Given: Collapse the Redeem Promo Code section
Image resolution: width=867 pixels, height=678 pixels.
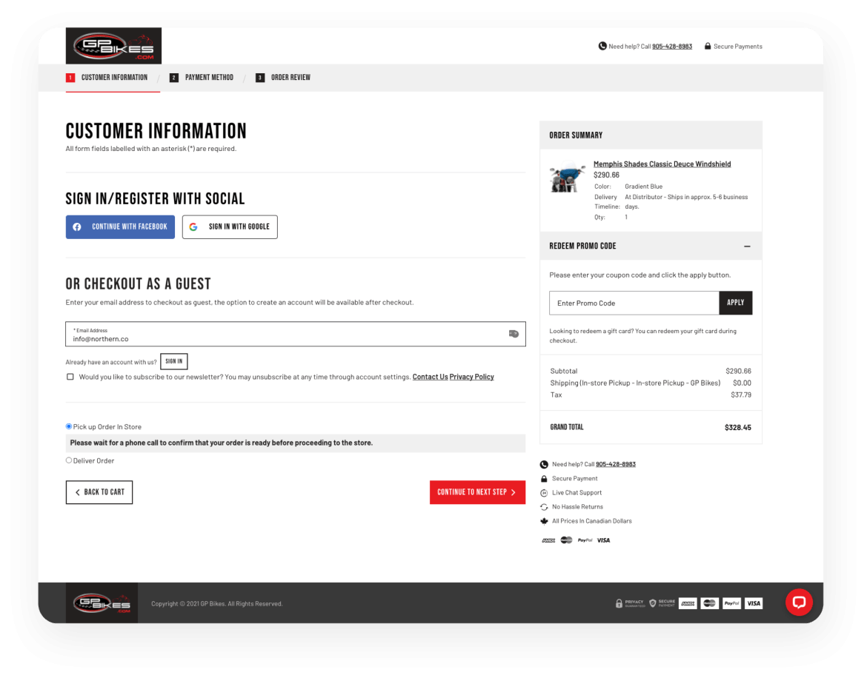Looking at the screenshot, I should pyautogui.click(x=747, y=246).
